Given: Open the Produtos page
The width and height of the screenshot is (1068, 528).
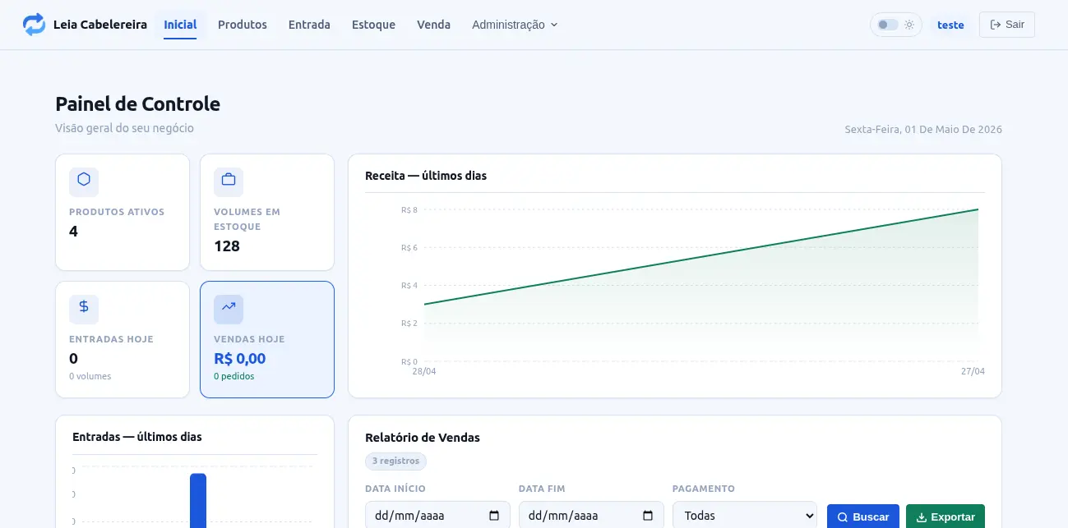Looking at the screenshot, I should point(243,25).
